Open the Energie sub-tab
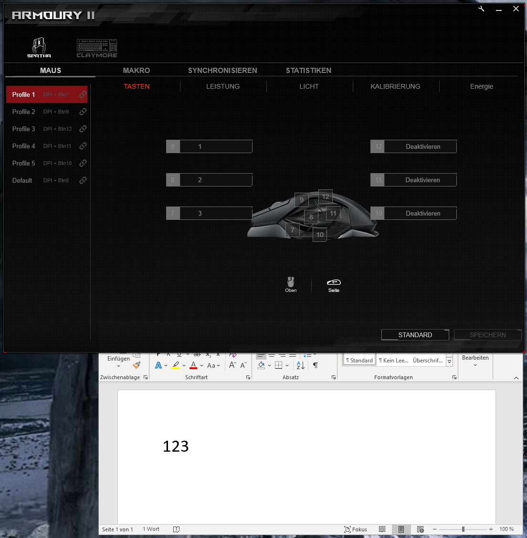 (x=481, y=86)
